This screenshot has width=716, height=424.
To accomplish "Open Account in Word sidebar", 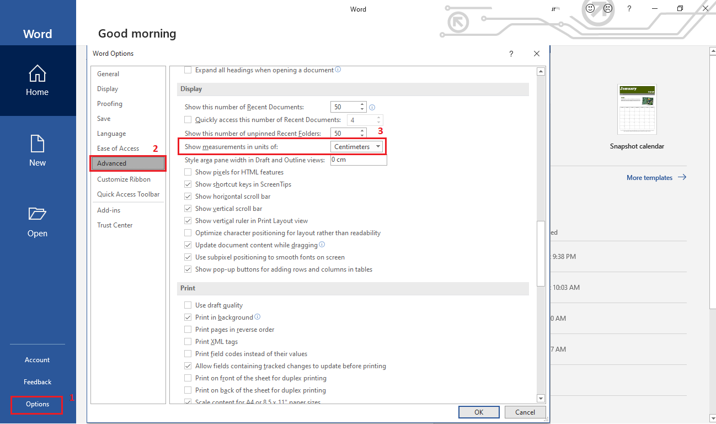I will coord(38,360).
